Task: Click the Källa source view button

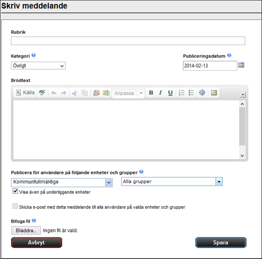Action: (25, 92)
